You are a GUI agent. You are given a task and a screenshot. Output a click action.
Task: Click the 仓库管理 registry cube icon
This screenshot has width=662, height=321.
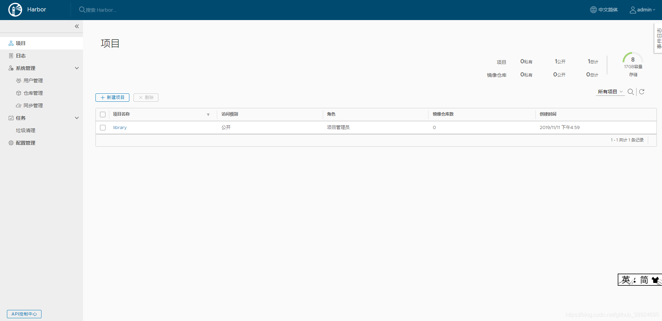point(19,93)
